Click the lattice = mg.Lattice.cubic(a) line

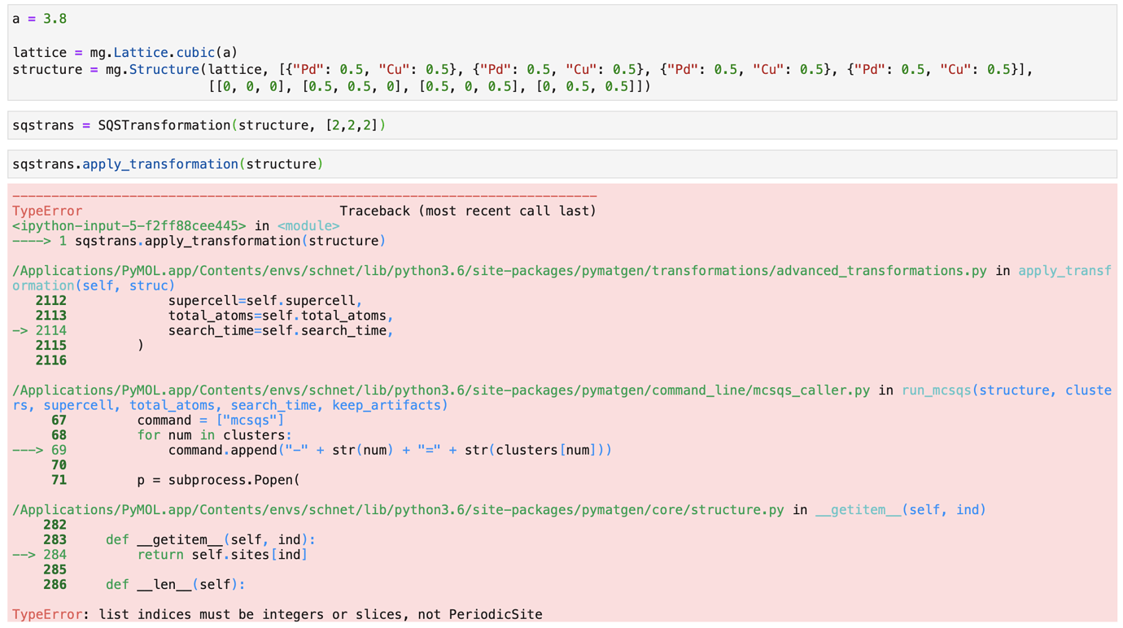point(125,52)
